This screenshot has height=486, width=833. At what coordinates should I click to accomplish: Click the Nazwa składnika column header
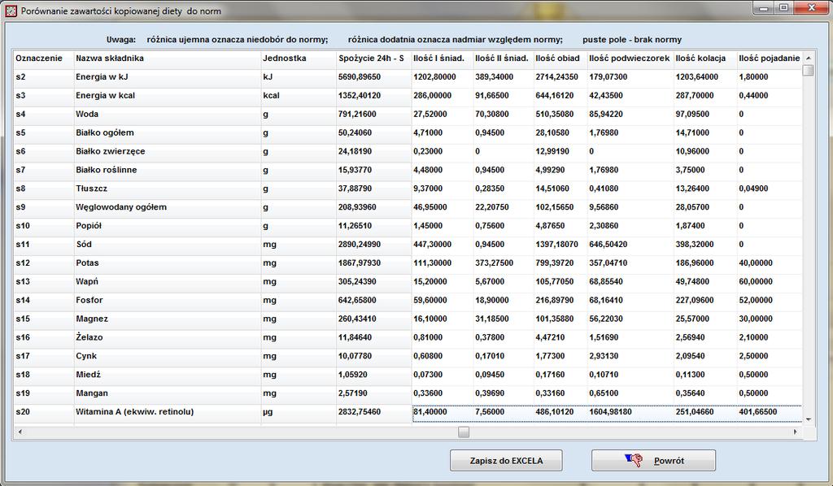click(x=168, y=59)
